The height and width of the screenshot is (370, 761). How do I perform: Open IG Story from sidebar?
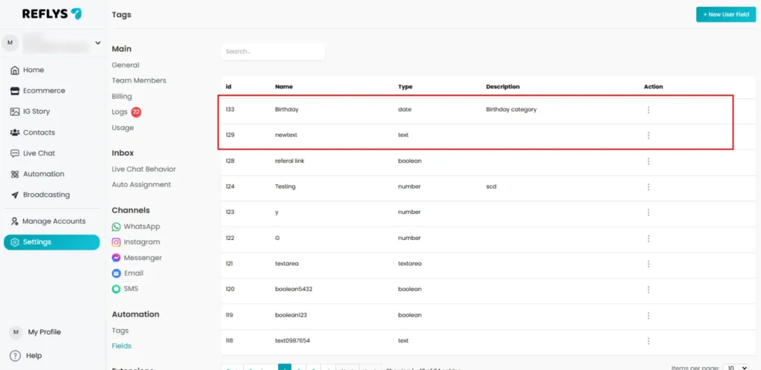click(36, 111)
